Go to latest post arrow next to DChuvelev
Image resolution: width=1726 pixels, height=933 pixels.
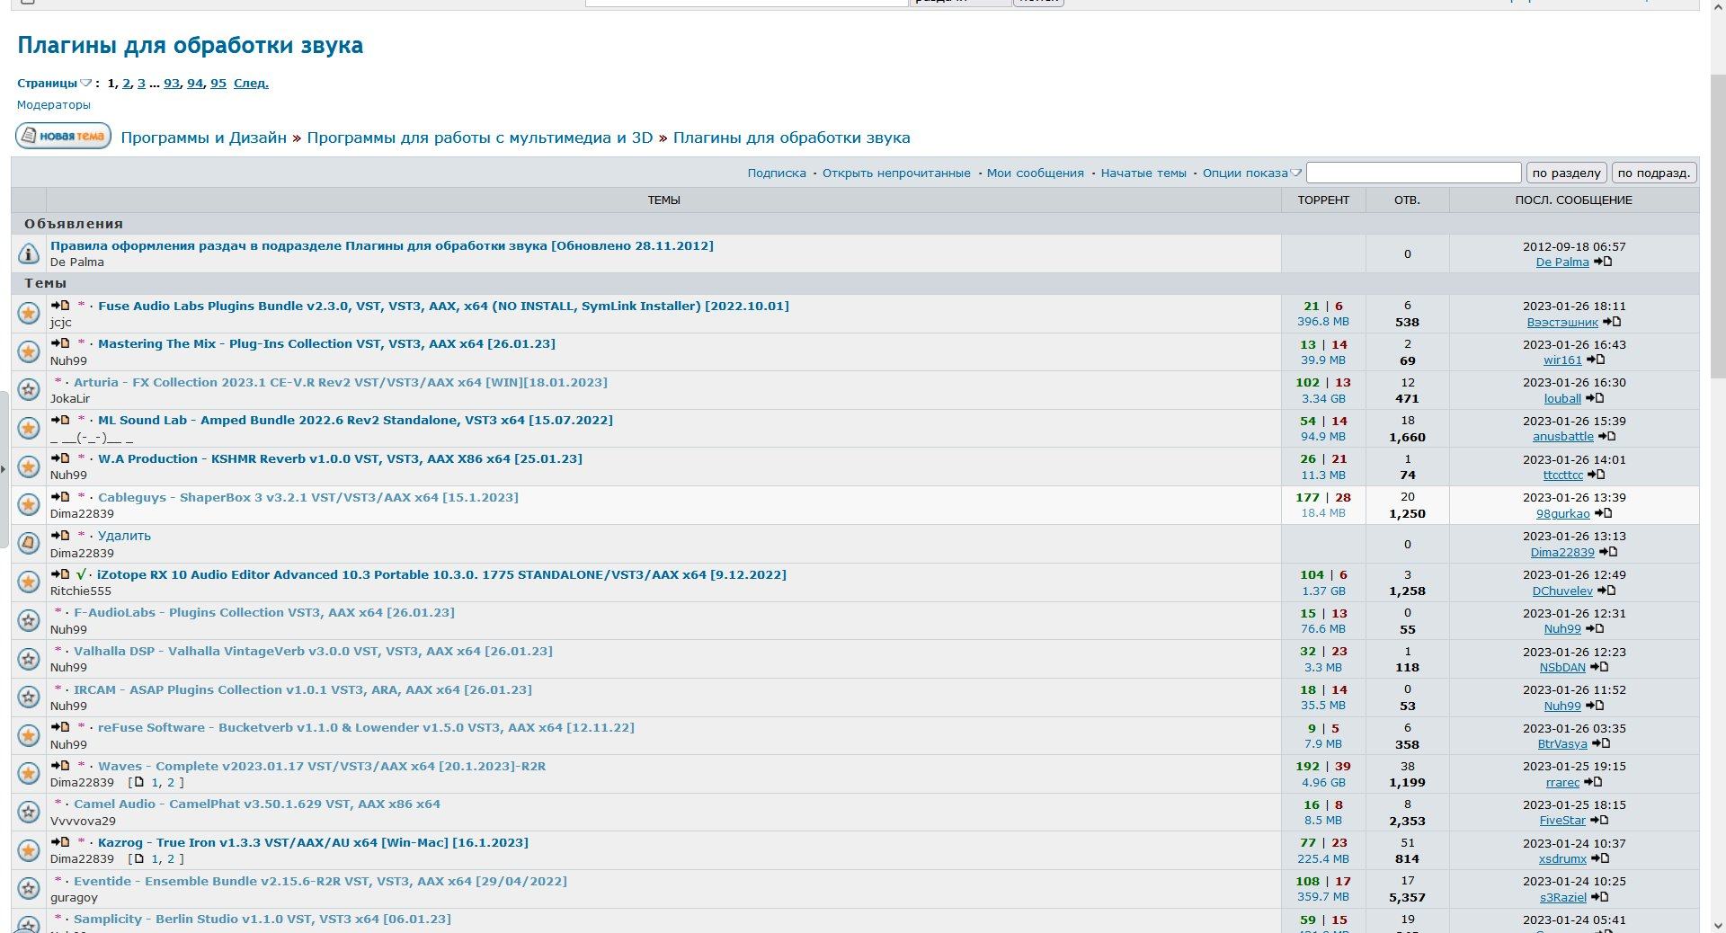pos(1606,591)
